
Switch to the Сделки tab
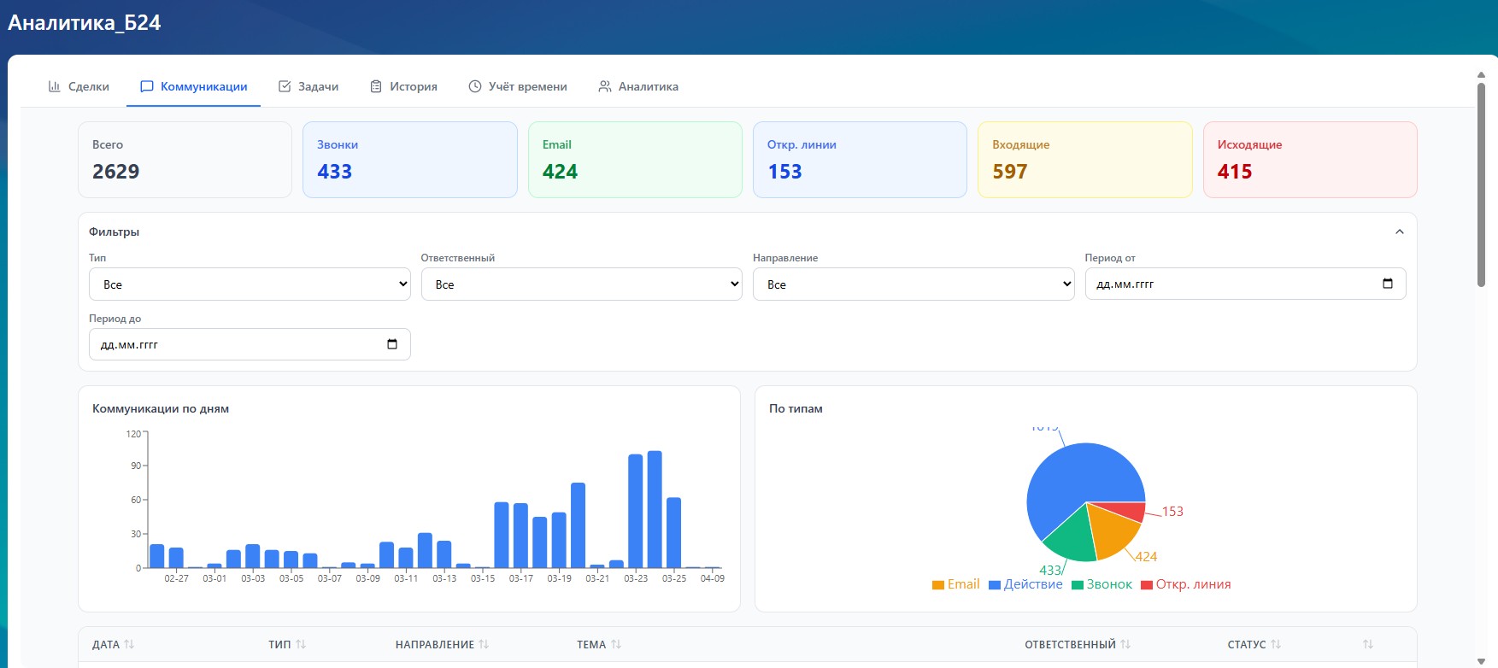pyautogui.click(x=79, y=86)
